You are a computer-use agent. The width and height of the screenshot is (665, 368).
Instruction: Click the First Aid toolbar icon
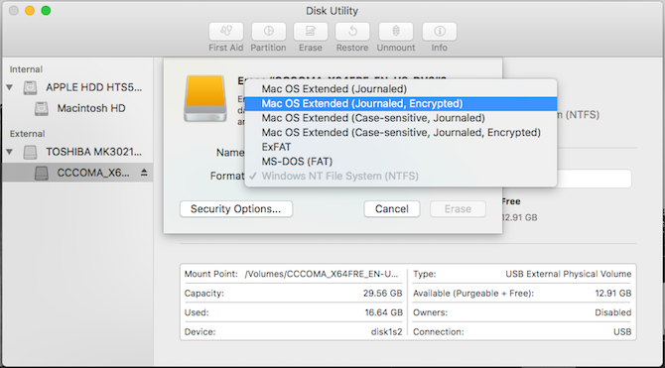click(226, 32)
